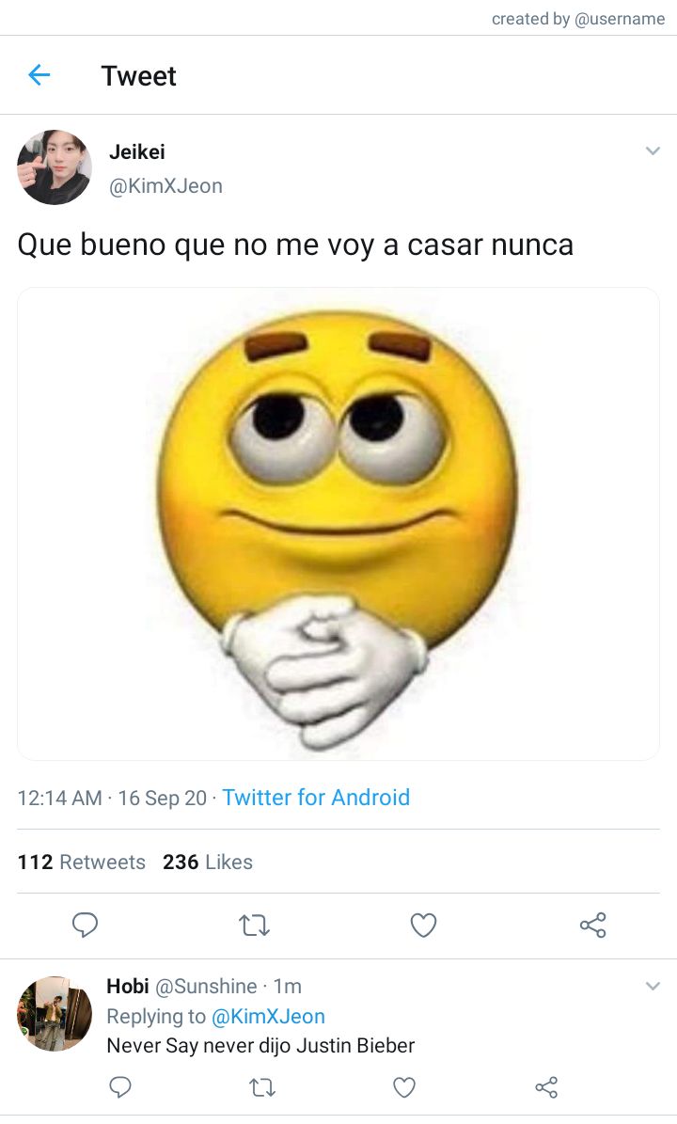This screenshot has height=1124, width=677.
Task: Share Jeikei's main tweet
Action: pyautogui.click(x=593, y=925)
